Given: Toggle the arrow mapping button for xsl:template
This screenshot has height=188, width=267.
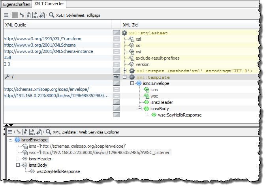Looking at the screenshot, I should point(116,77).
